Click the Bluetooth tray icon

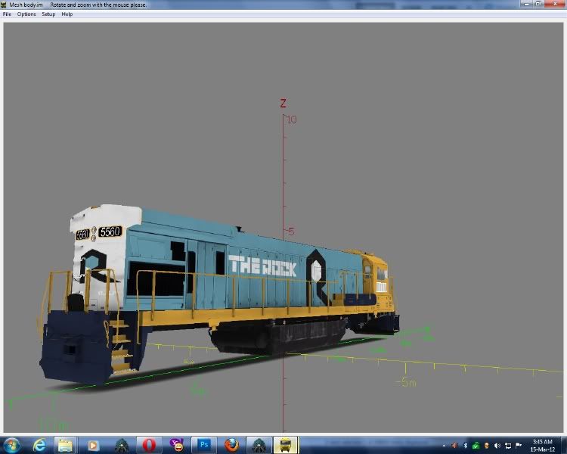click(x=466, y=446)
